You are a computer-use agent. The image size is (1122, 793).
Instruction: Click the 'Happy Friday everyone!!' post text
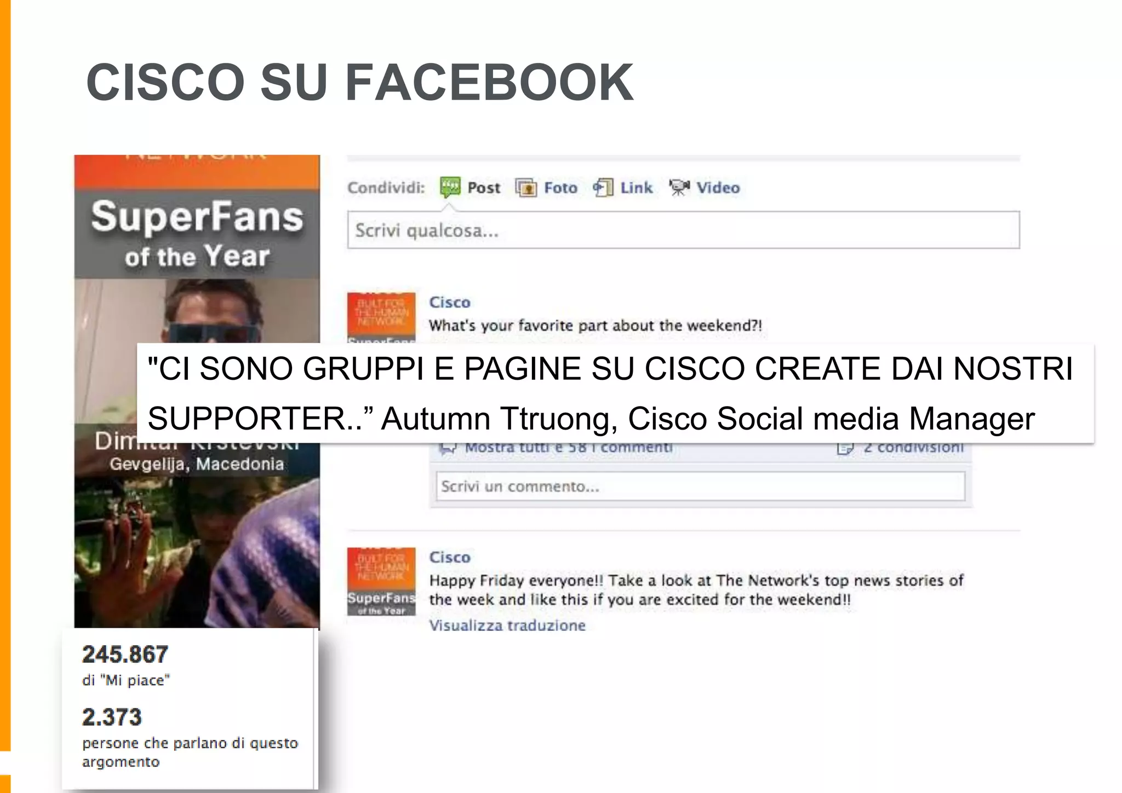pos(696,590)
